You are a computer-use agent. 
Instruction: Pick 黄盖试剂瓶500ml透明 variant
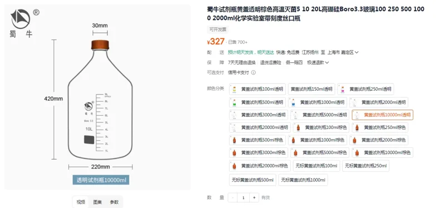(258, 102)
